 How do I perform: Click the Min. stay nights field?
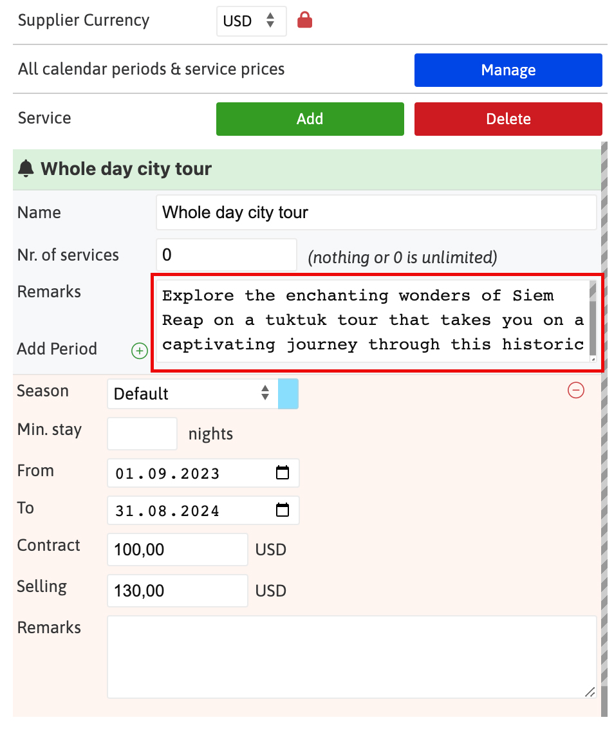click(x=142, y=434)
